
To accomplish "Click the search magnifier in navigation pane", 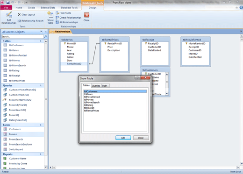I will click(45, 36).
